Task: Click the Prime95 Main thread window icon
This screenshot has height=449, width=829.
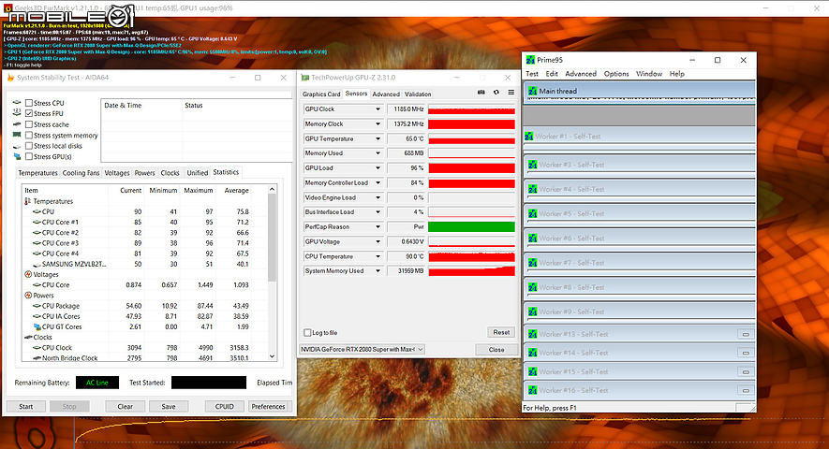Action: [532, 91]
